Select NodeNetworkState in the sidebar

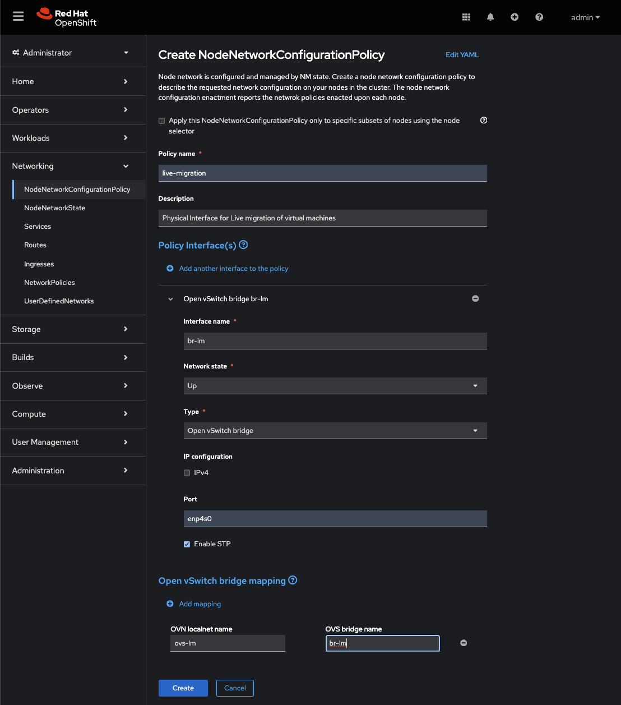55,208
